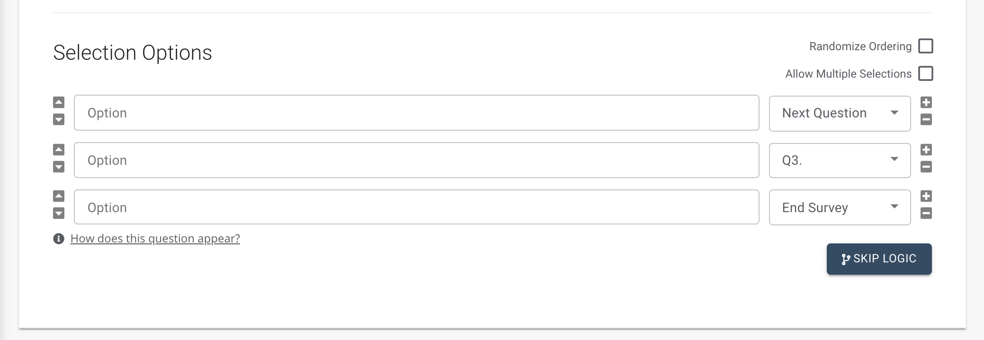Expand the Q3. skip destination dropdown
Screen dimensions: 984x340
[840, 160]
